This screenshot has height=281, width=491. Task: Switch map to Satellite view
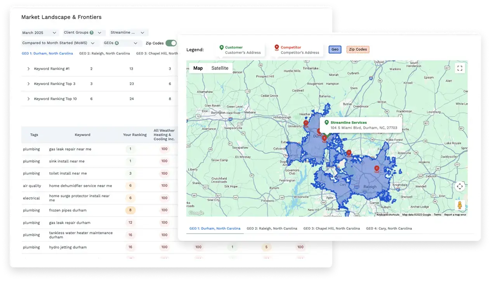pyautogui.click(x=220, y=68)
